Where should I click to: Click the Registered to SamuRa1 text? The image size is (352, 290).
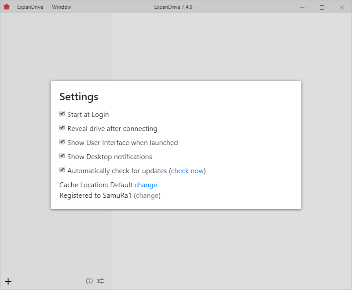click(x=95, y=196)
